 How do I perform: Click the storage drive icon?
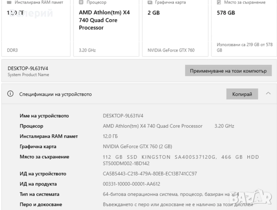pyautogui.click(x=219, y=2)
